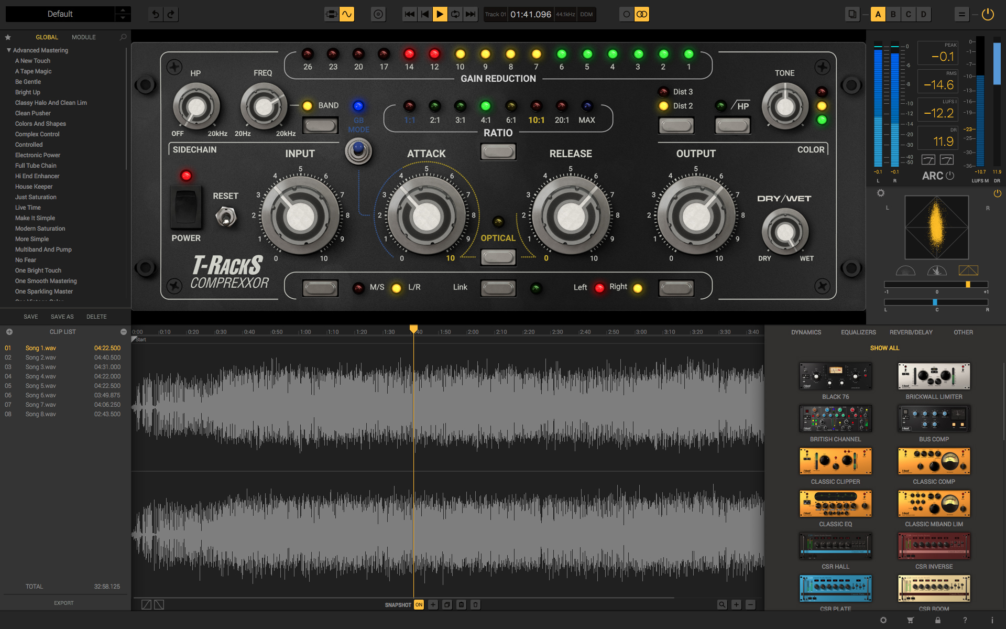Switch to MODULE presets tab

click(x=84, y=37)
